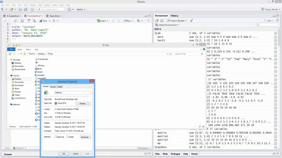Viewport: 282px width, 158px height.
Task: Click the Explorer help question mark icon
Action: click(204, 49)
